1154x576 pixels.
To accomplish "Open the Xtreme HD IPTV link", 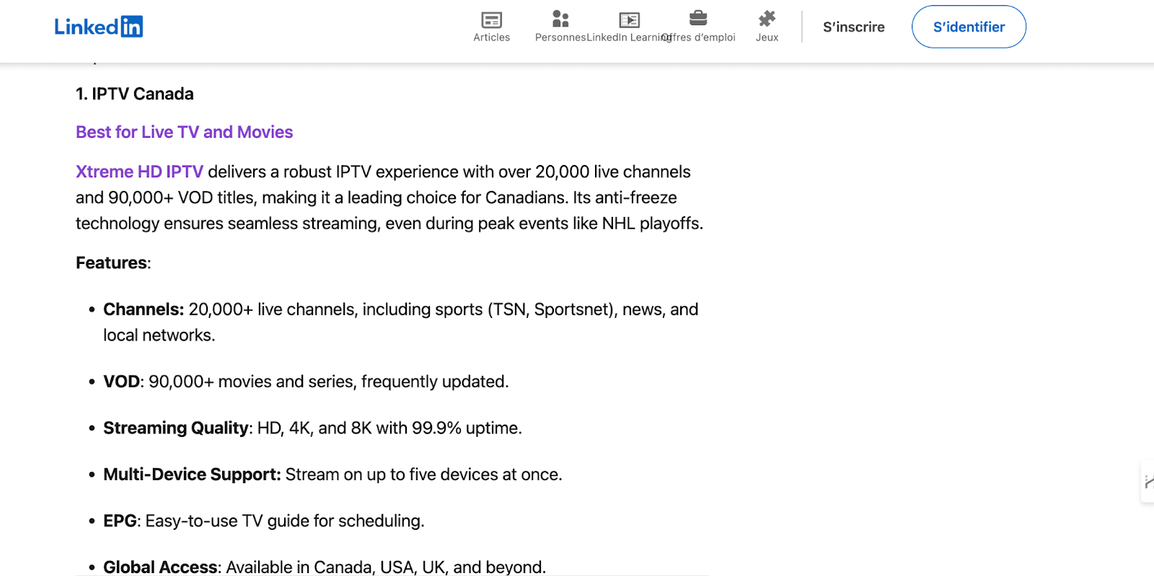I will click(139, 172).
